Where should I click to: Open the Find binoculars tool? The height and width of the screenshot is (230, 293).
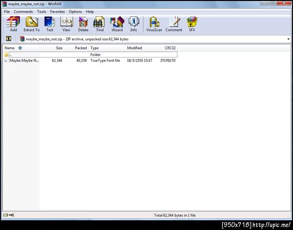coord(100,24)
